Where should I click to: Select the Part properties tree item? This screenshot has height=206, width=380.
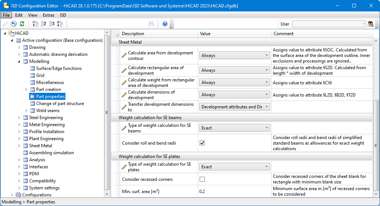[x=50, y=97]
